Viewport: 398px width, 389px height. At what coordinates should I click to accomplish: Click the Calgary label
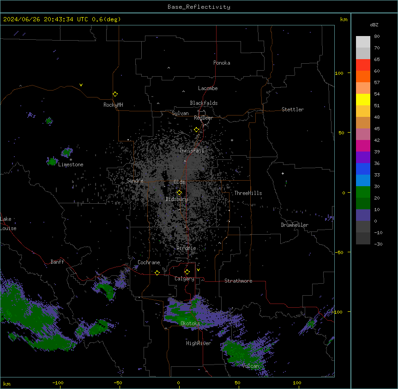coord(184,279)
